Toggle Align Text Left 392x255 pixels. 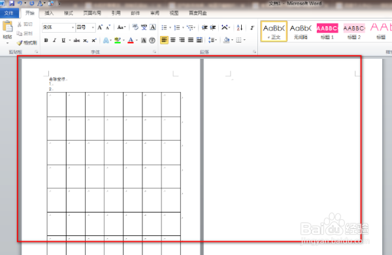164,40
